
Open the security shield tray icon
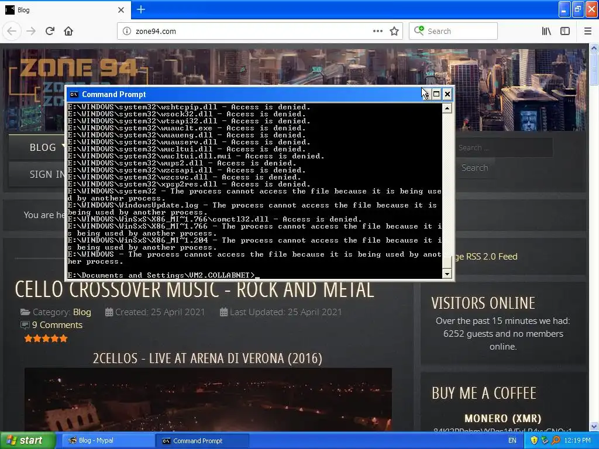click(x=534, y=441)
